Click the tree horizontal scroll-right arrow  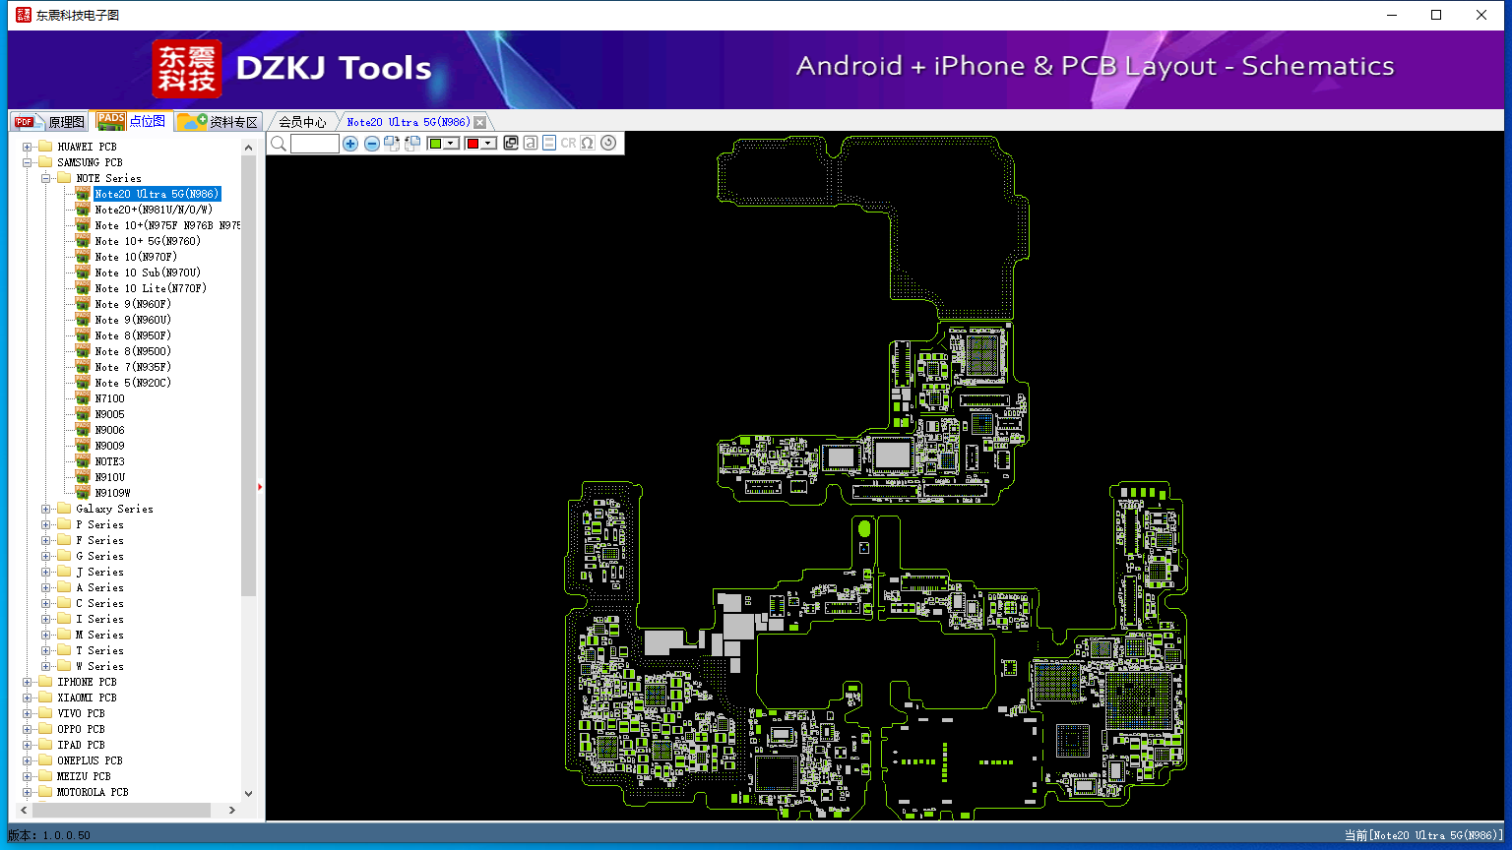[x=232, y=810]
